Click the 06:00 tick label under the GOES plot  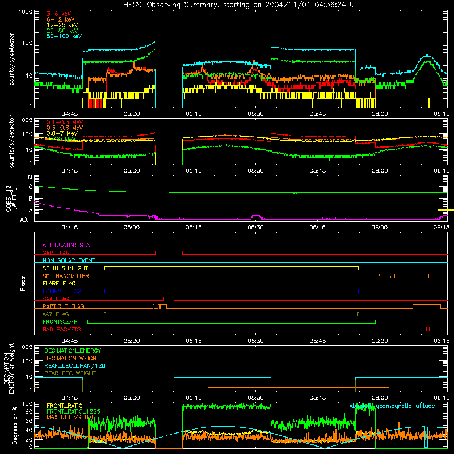380,228
